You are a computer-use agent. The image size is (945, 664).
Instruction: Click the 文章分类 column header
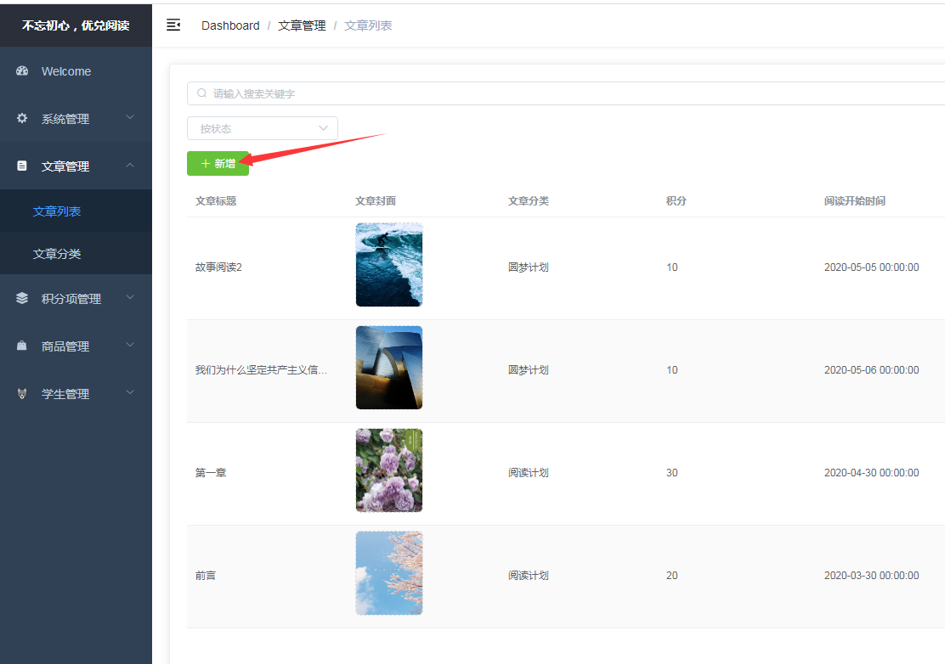tap(529, 201)
